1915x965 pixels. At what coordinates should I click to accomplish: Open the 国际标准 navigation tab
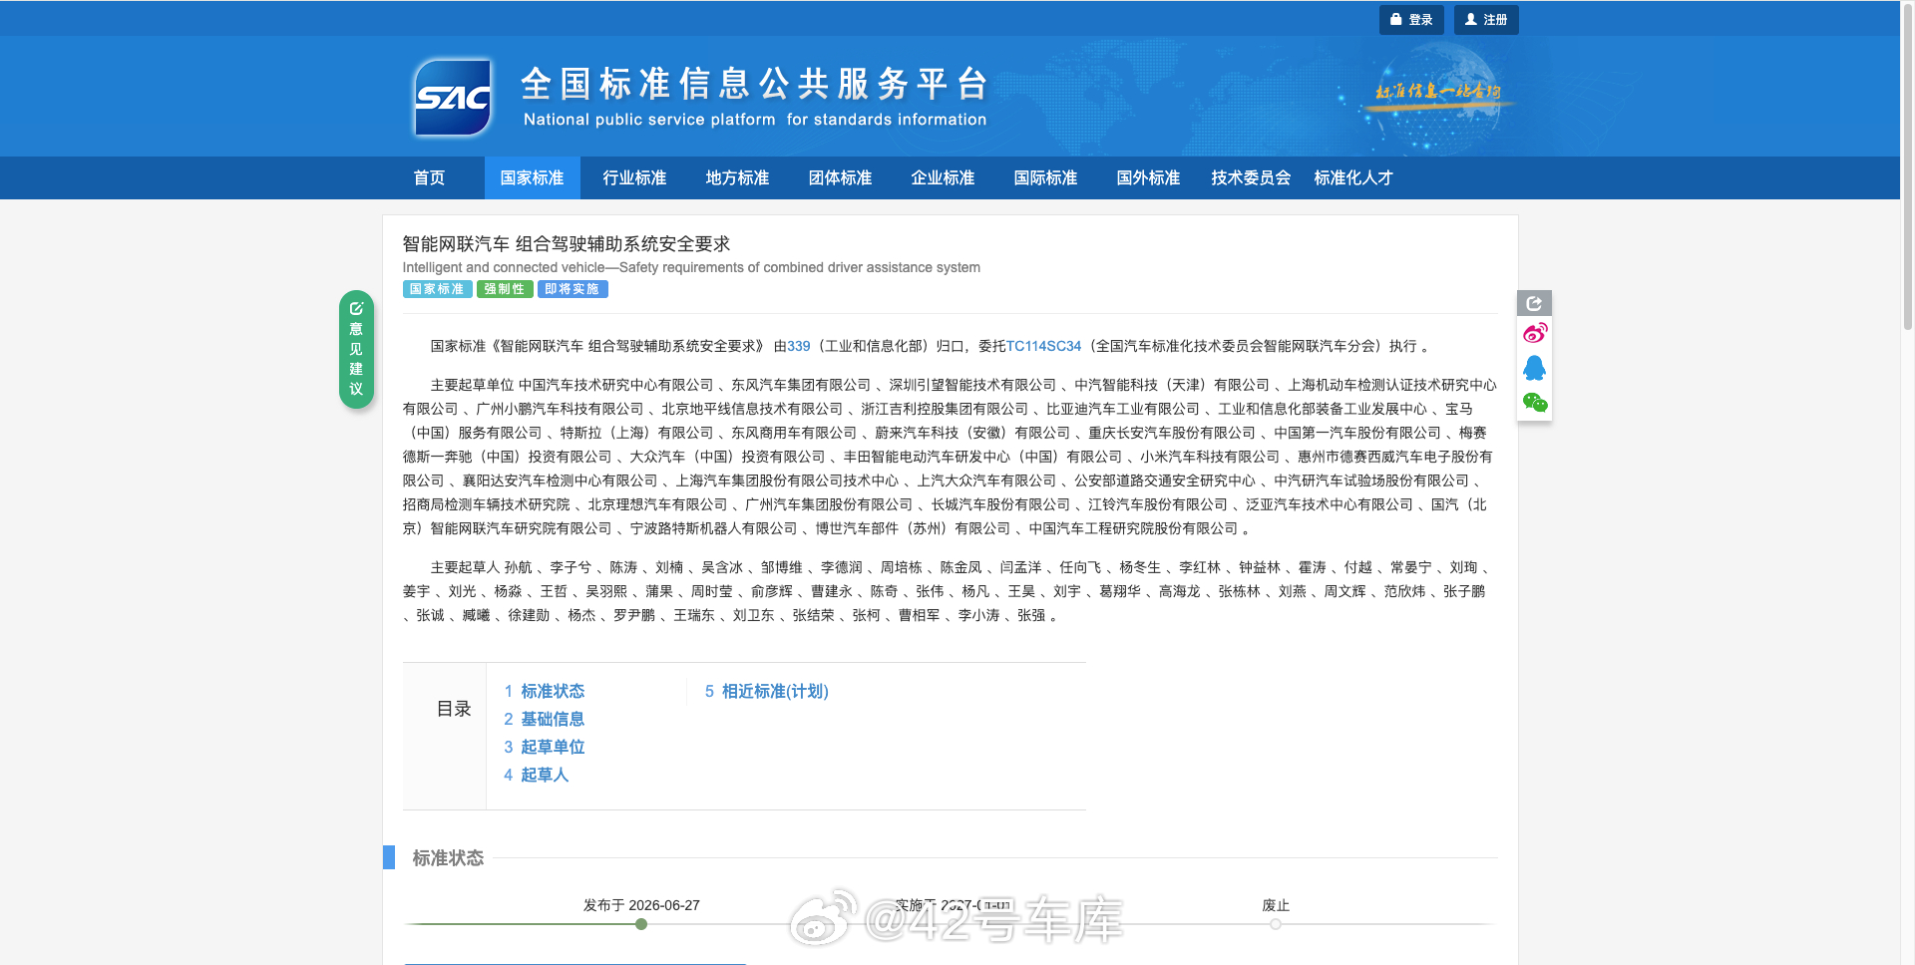click(x=1045, y=177)
